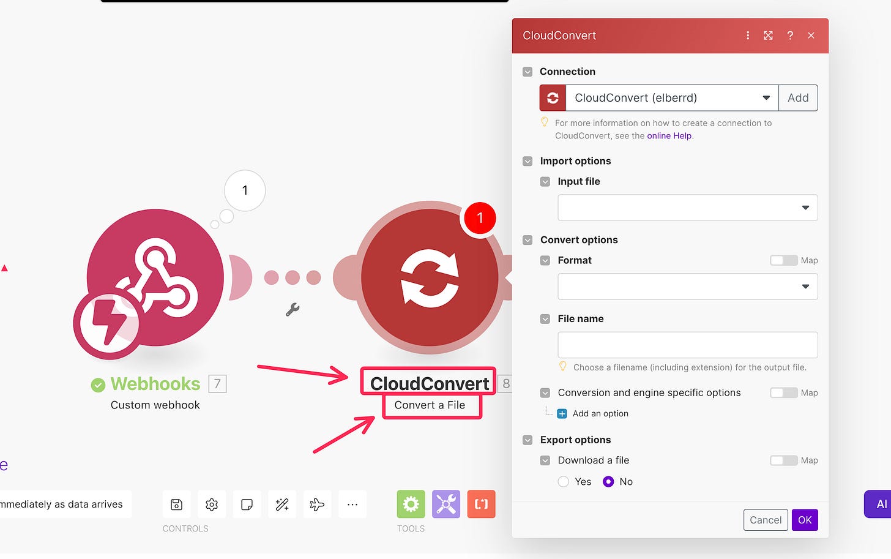Click the Explain flow airplane icon
The height and width of the screenshot is (559, 891).
coord(317,505)
